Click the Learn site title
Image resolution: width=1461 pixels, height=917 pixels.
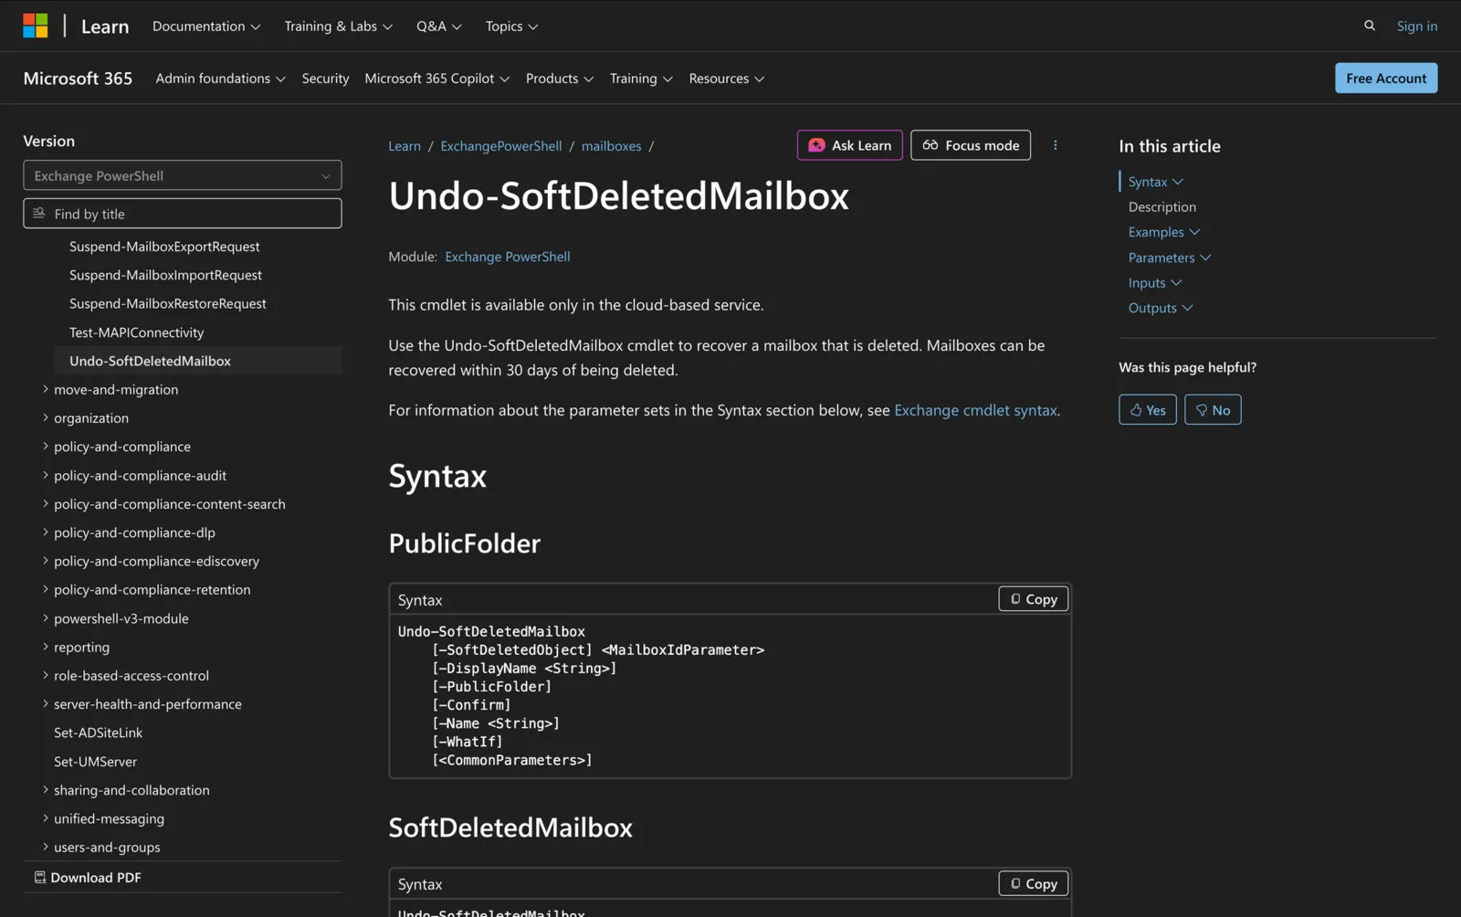pyautogui.click(x=105, y=26)
